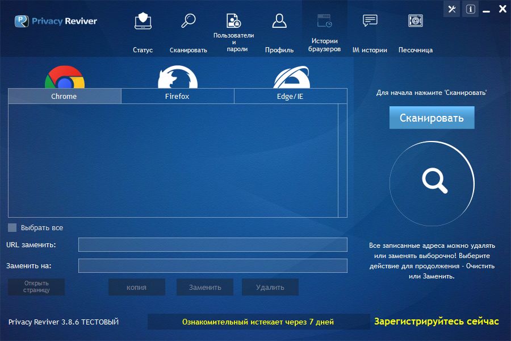Click the копия button

coord(136,287)
